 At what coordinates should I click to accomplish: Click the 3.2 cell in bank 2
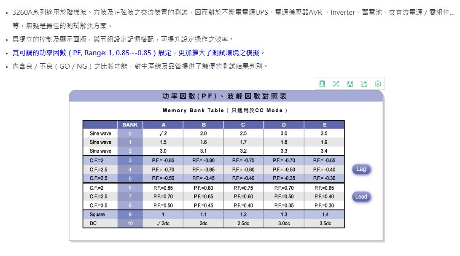pos(243,151)
